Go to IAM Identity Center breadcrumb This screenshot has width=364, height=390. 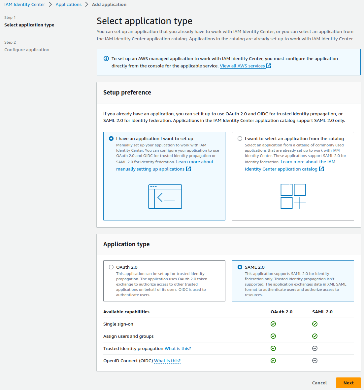click(x=25, y=5)
